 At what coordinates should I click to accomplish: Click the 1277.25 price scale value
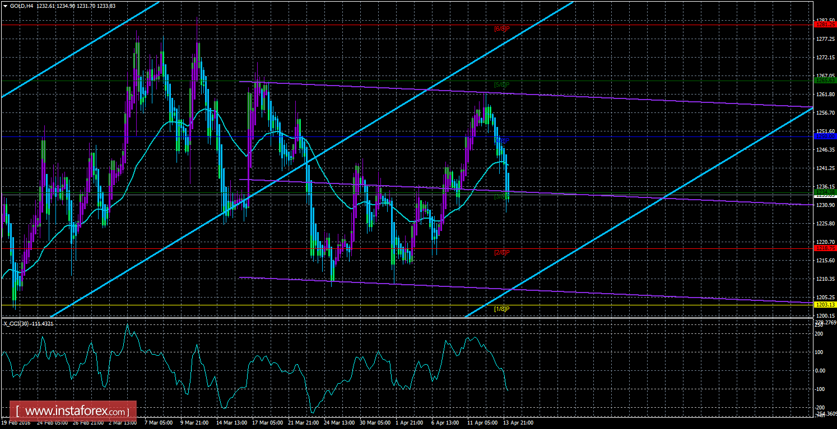tap(826, 39)
